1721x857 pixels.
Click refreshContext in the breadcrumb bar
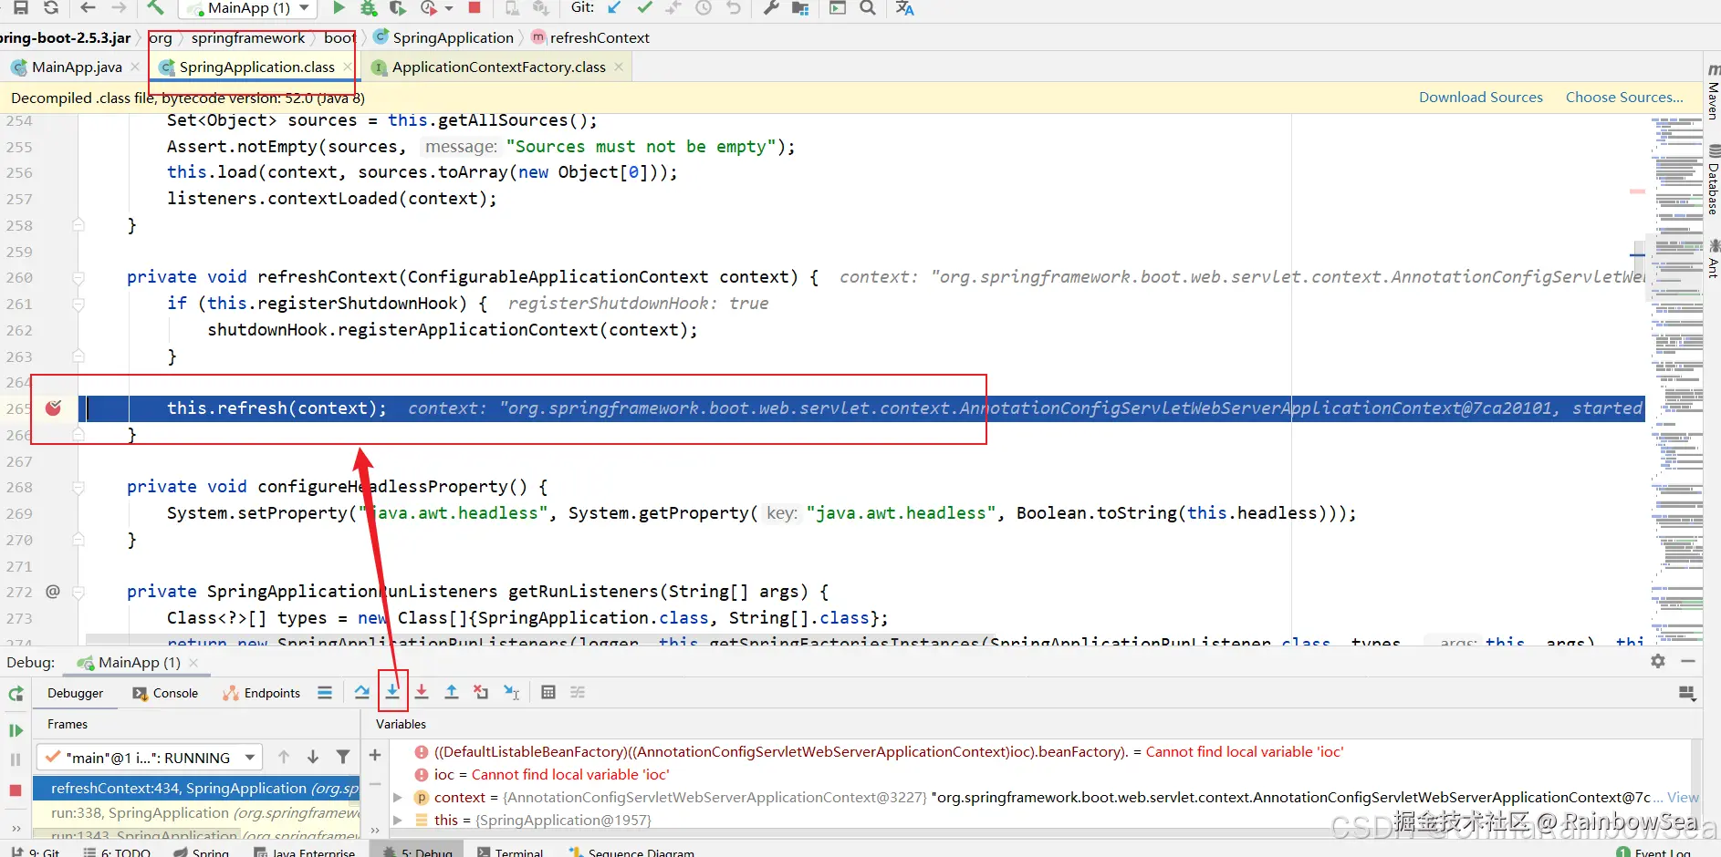coord(600,37)
